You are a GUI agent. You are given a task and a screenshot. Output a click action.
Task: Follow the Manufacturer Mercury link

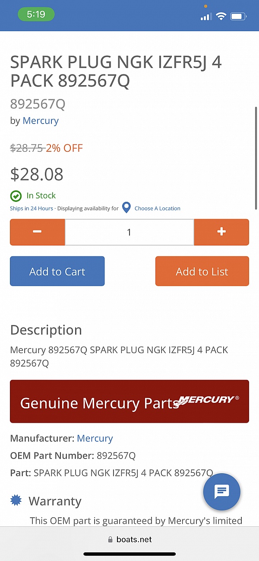[x=95, y=438]
